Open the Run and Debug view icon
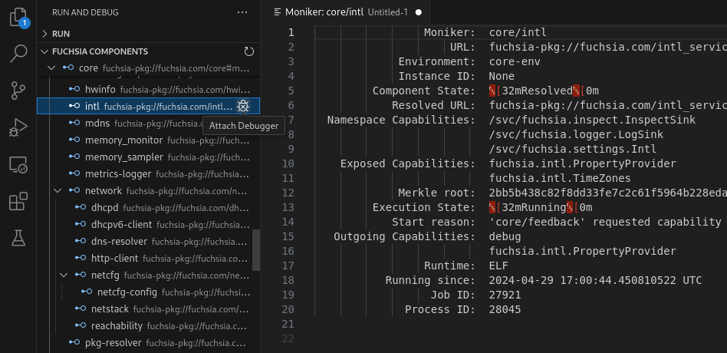Viewport: 727px width, 353px height. [18, 127]
